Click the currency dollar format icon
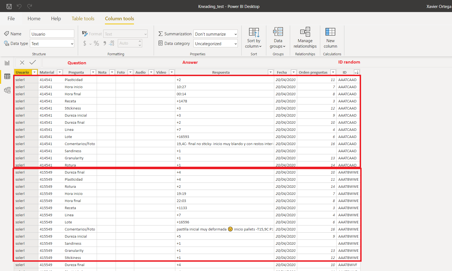Viewport: 452px width, 271px height. [x=85, y=43]
